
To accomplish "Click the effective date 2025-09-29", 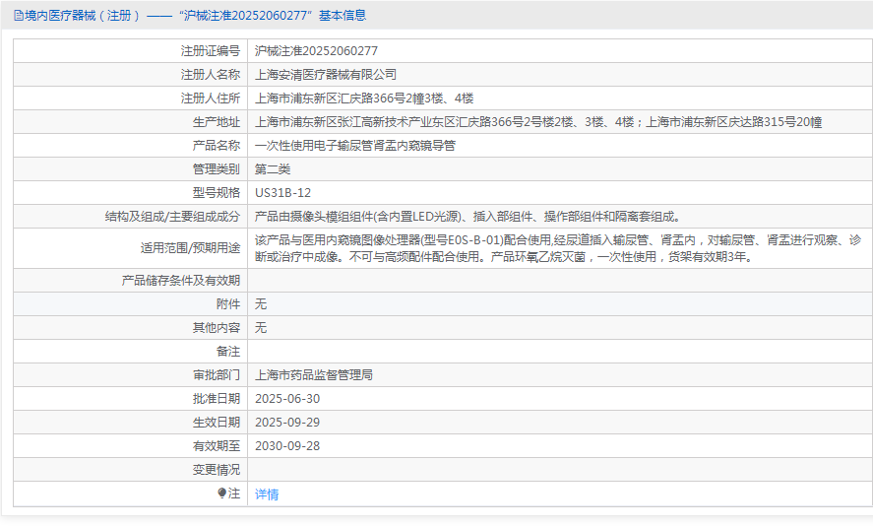I will point(287,423).
